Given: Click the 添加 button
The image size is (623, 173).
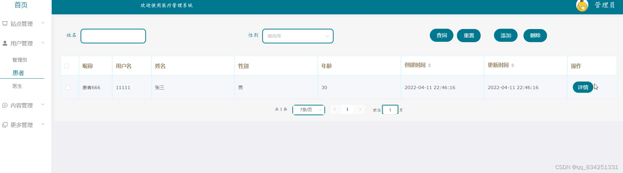Looking at the screenshot, I should [x=506, y=35].
